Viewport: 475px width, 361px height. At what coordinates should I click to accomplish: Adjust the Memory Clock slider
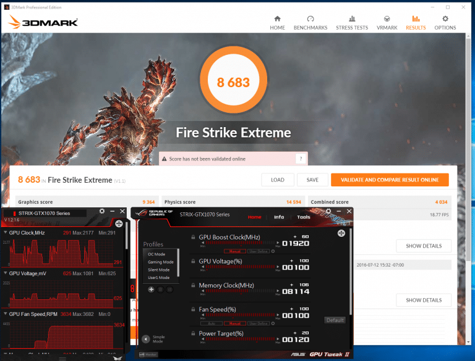tap(240, 291)
